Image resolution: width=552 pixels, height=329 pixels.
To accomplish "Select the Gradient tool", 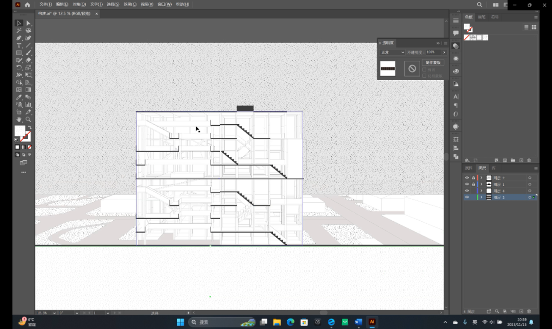I will (x=29, y=90).
